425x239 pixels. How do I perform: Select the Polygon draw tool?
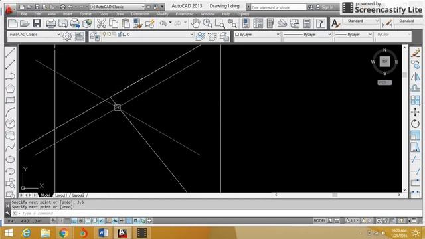pos(11,88)
